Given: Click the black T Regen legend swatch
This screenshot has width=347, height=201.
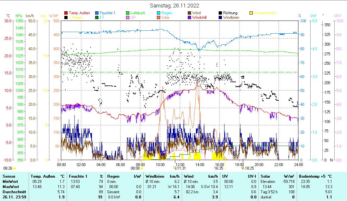Looking at the screenshot, I should [x=66, y=17].
